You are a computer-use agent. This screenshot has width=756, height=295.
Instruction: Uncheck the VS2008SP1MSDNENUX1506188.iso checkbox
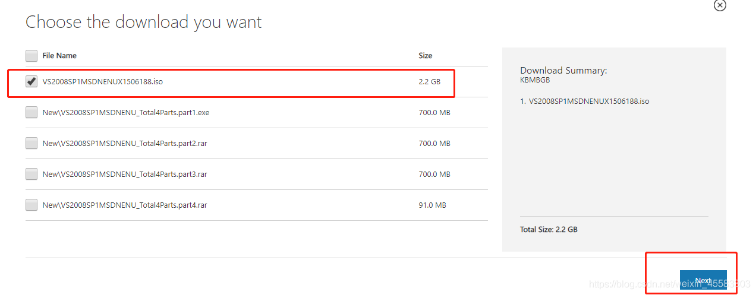pos(31,82)
